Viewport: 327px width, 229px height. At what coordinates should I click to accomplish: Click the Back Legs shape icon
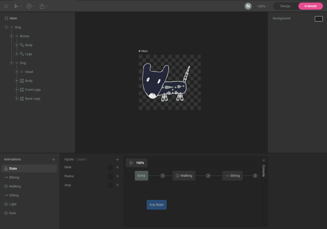click(22, 99)
